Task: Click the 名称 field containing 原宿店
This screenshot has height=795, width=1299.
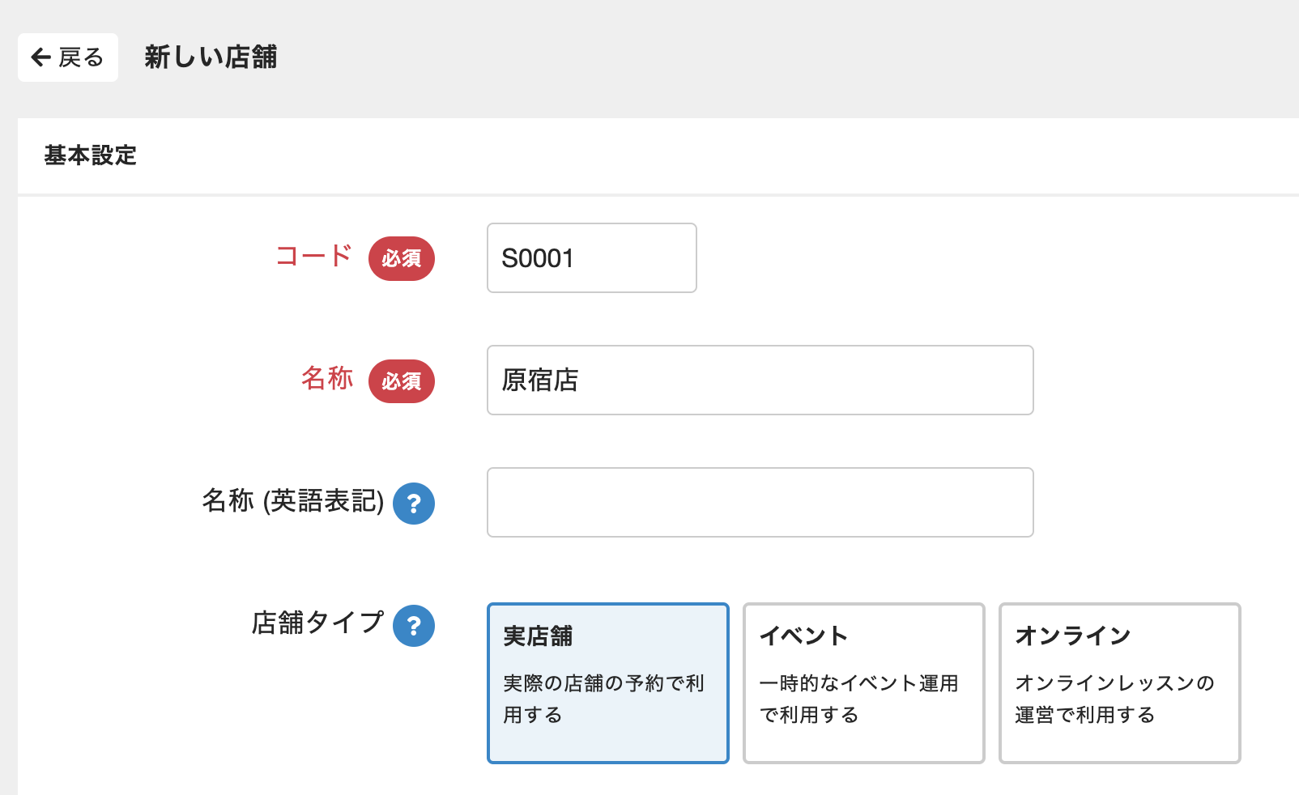Action: click(x=760, y=380)
